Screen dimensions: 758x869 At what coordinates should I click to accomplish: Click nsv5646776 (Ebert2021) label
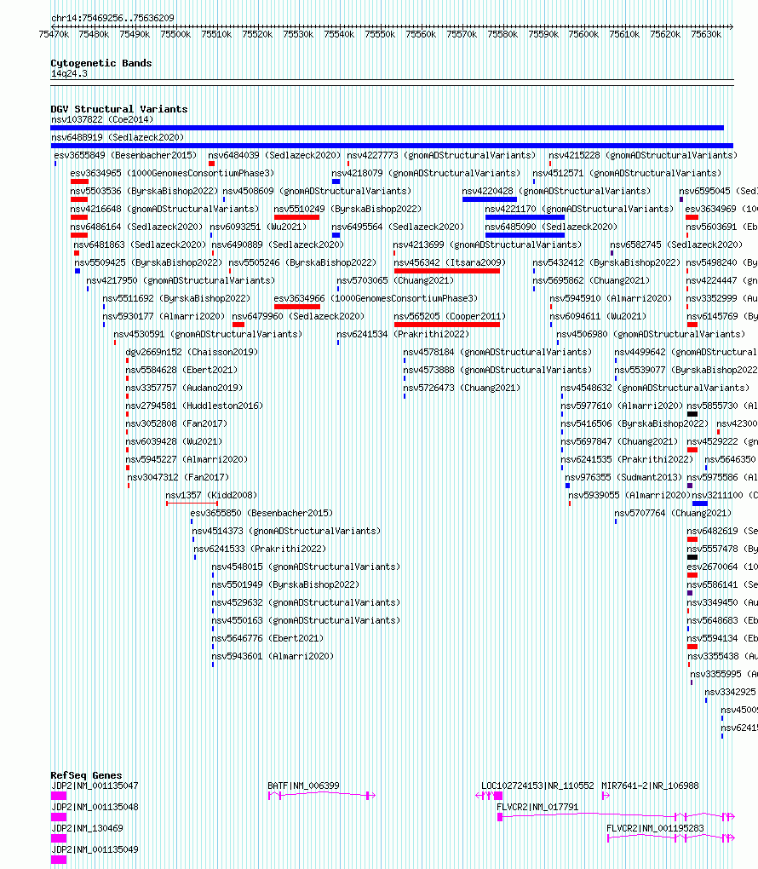click(267, 638)
